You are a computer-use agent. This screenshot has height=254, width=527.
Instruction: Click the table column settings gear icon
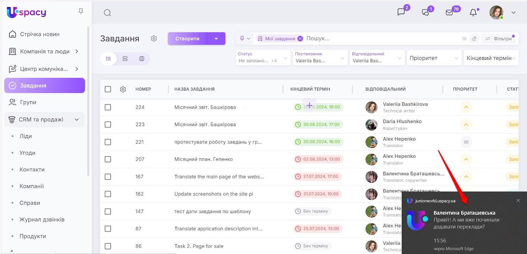click(x=123, y=89)
